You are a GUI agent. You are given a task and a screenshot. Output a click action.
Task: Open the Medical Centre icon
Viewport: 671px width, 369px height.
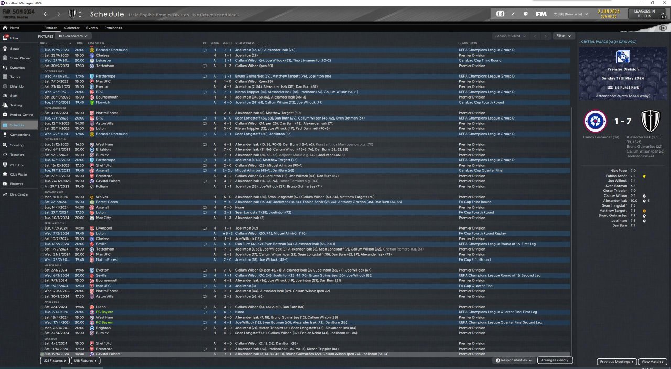click(x=5, y=115)
